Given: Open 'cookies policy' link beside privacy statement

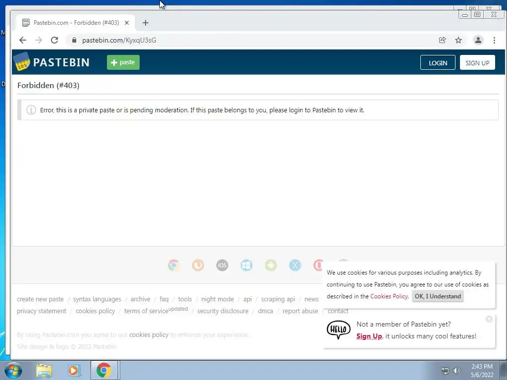Looking at the screenshot, I should pyautogui.click(x=96, y=311).
